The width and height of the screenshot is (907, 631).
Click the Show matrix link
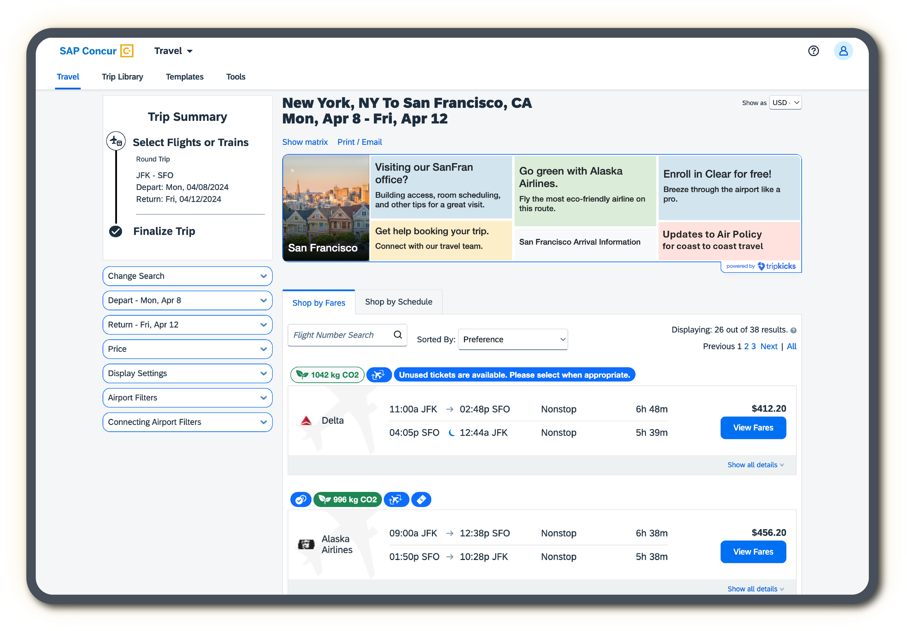(x=304, y=142)
